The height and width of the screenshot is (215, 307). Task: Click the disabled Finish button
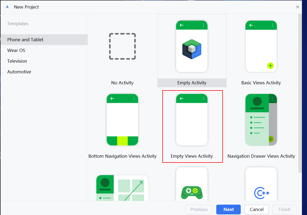(x=285, y=209)
